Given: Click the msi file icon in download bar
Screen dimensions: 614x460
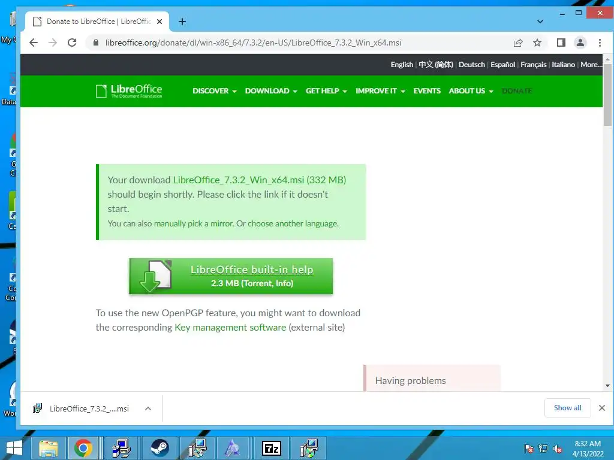Looking at the screenshot, I should [x=37, y=408].
